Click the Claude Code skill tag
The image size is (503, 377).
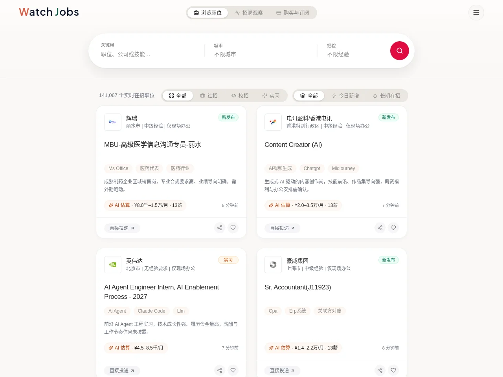pyautogui.click(x=151, y=311)
